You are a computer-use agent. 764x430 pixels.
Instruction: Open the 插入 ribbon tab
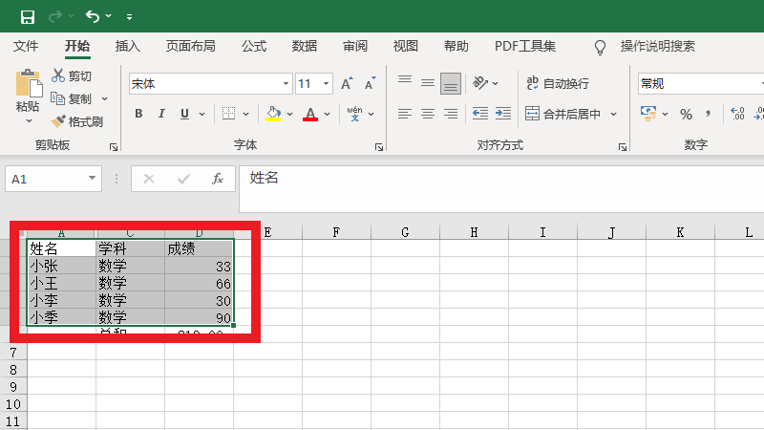click(x=128, y=46)
